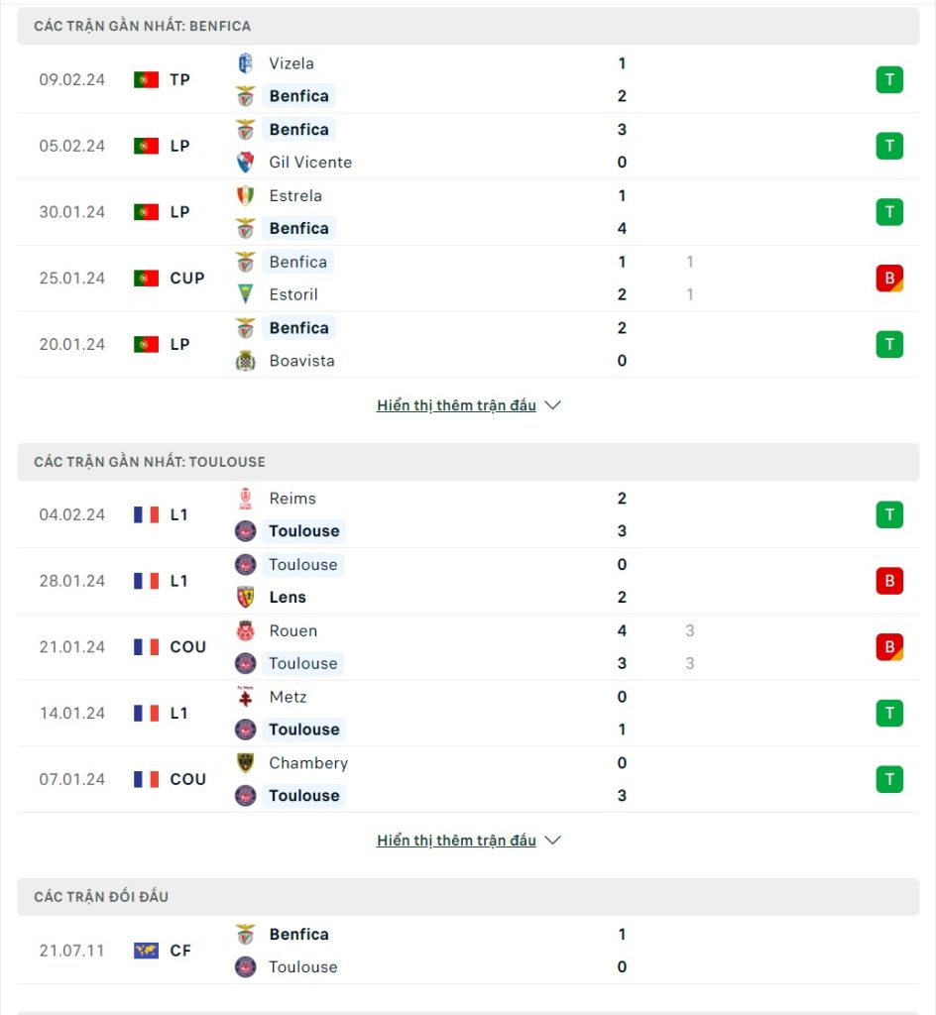936x1015 pixels.
Task: Open green T result badge for Vizela match
Action: point(889,79)
